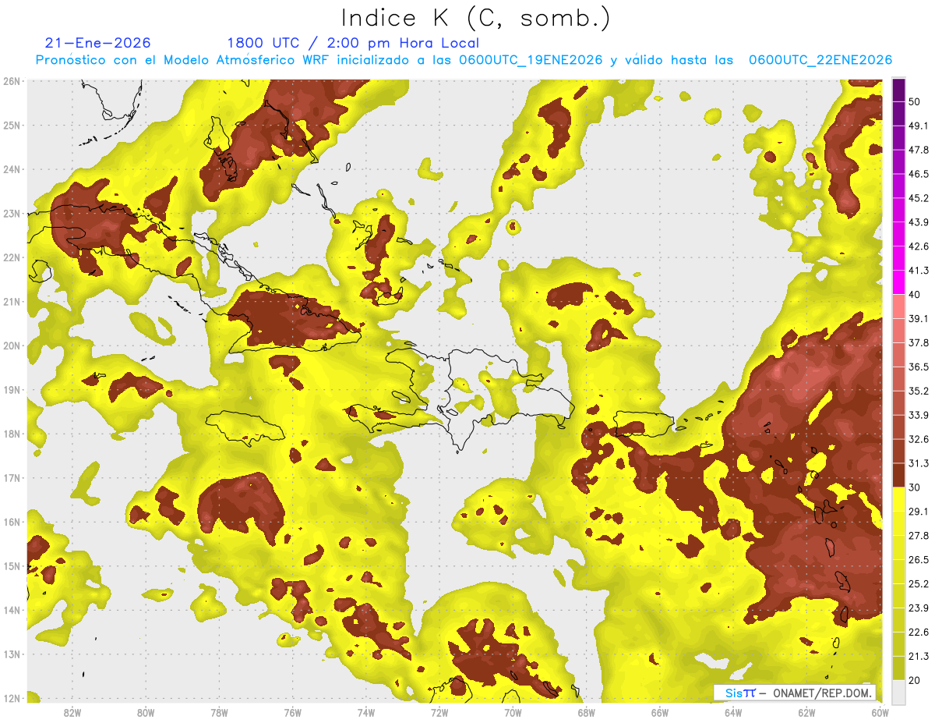Click the '1800 UTC / 2:00 pm Hora Local' text

[x=353, y=43]
